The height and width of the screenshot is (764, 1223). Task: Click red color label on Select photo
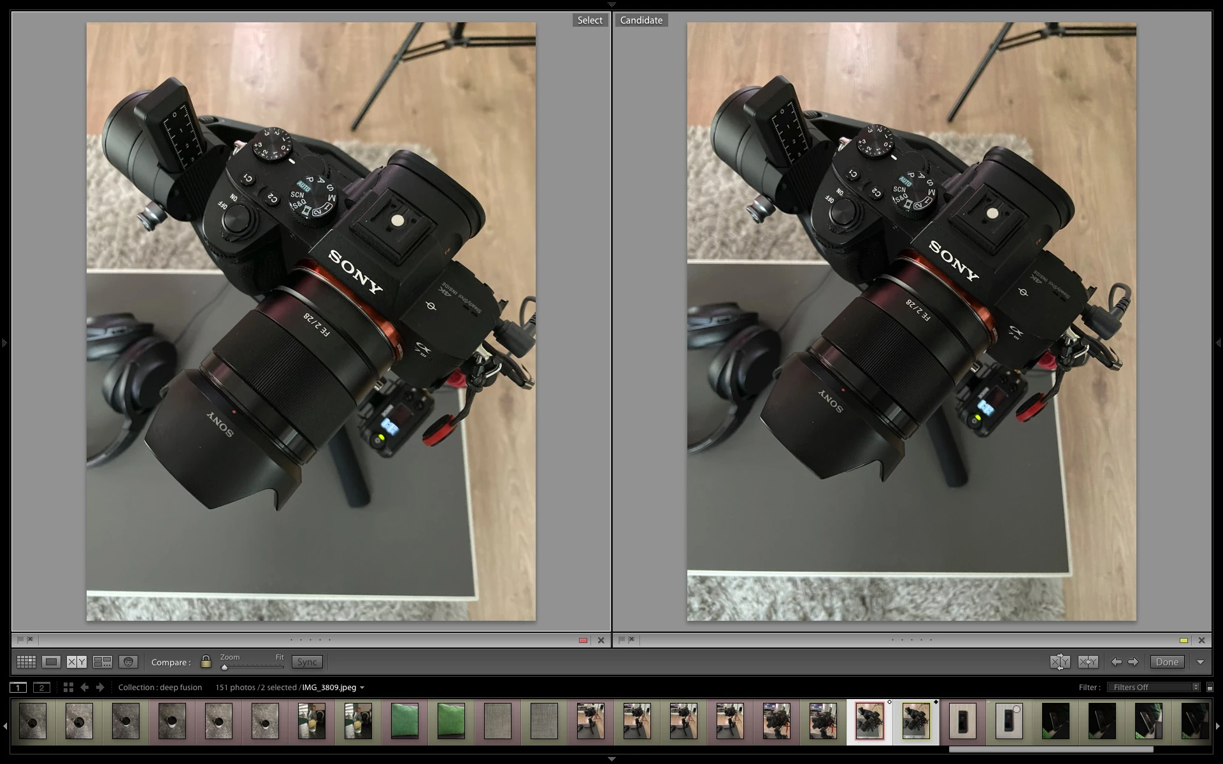tap(583, 640)
